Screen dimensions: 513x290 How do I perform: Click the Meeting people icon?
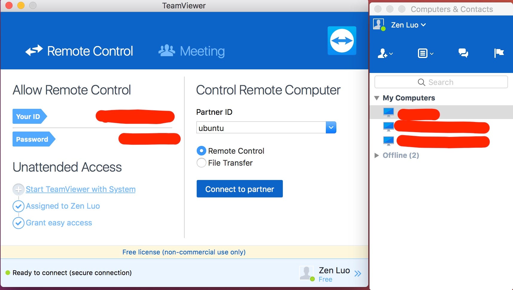167,51
